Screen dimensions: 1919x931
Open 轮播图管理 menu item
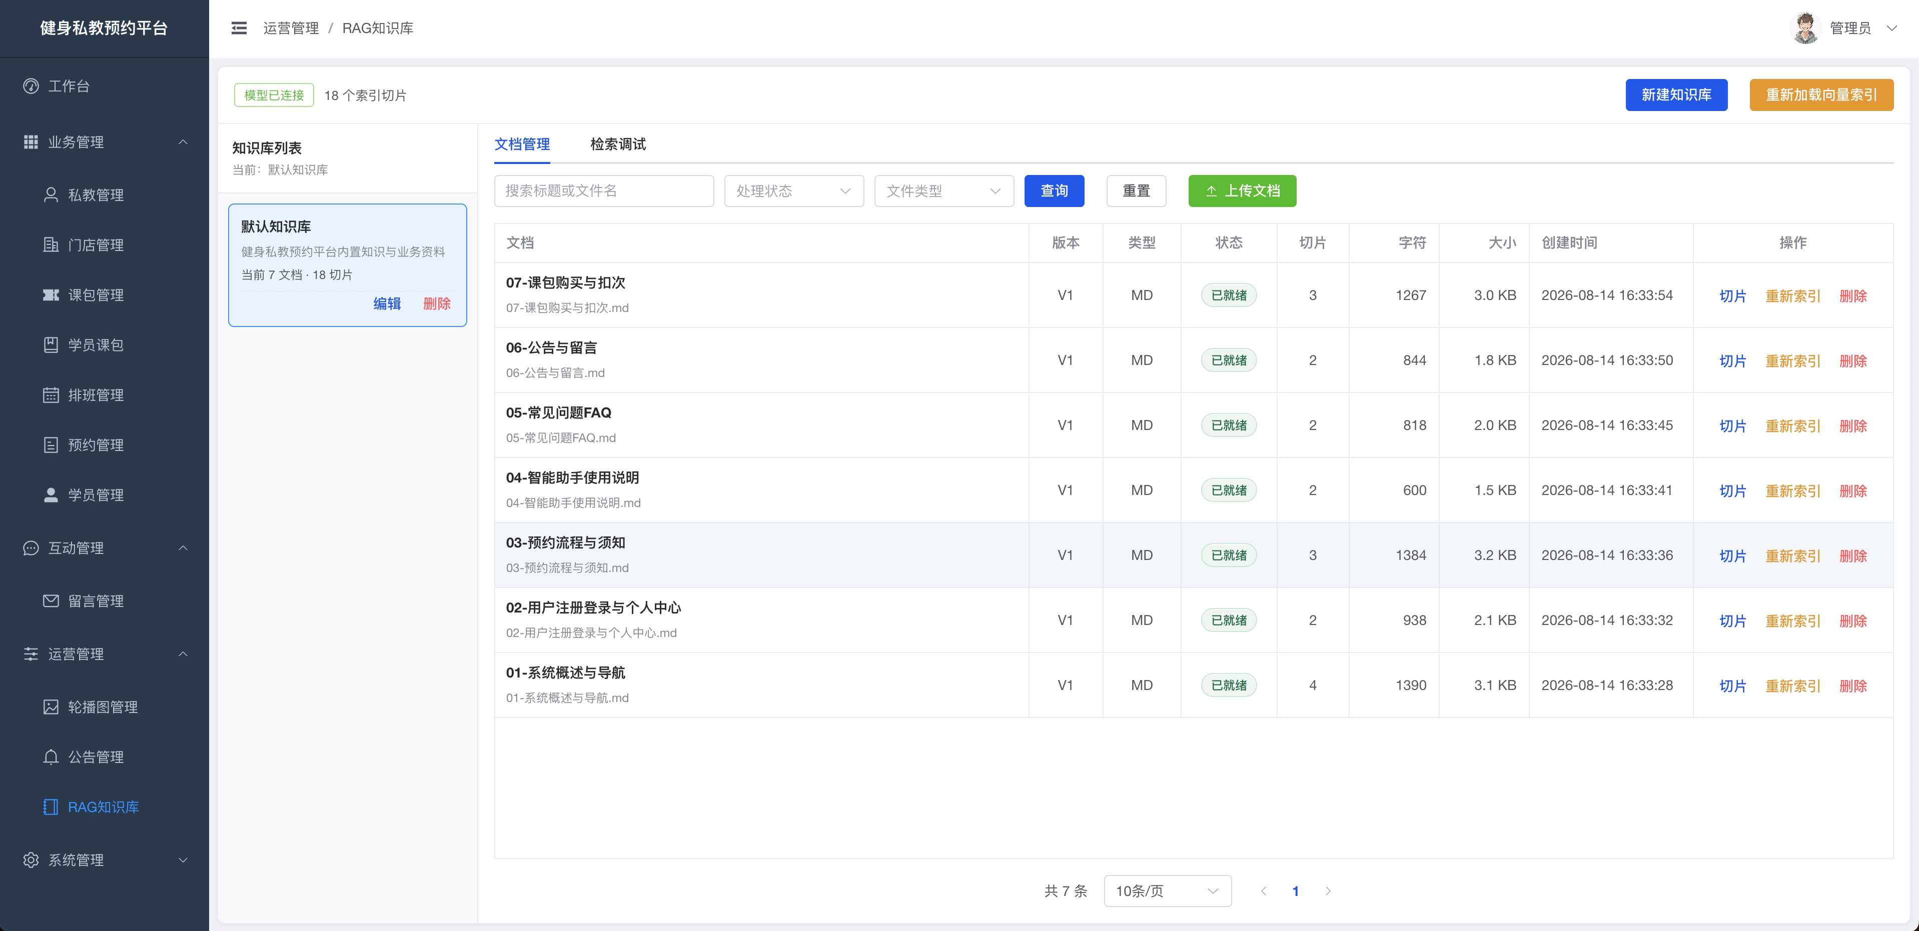click(104, 707)
